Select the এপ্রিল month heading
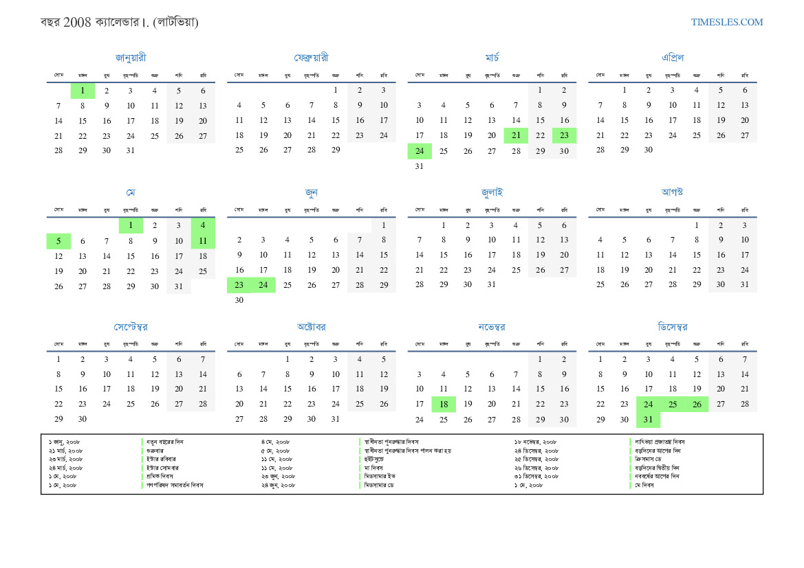The image size is (804, 568). [x=673, y=57]
